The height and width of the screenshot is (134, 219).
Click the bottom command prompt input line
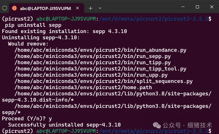pos(214,131)
